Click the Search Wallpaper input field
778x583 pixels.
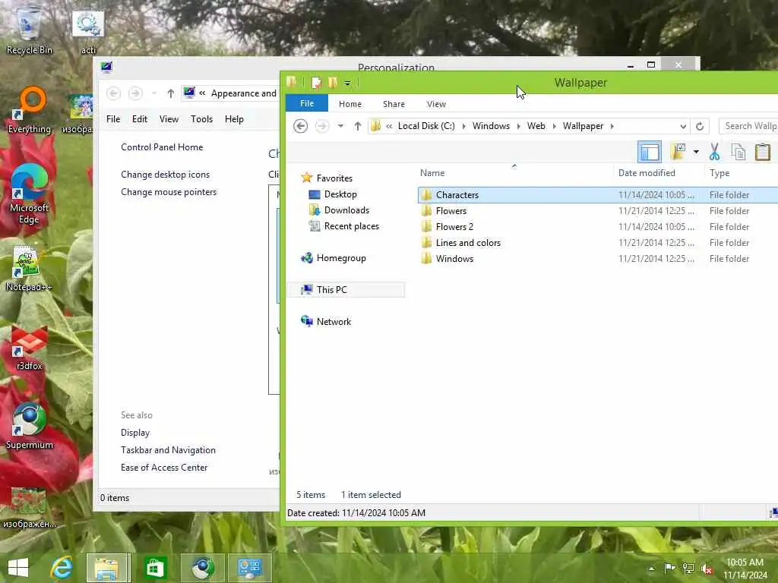pyautogui.click(x=748, y=126)
